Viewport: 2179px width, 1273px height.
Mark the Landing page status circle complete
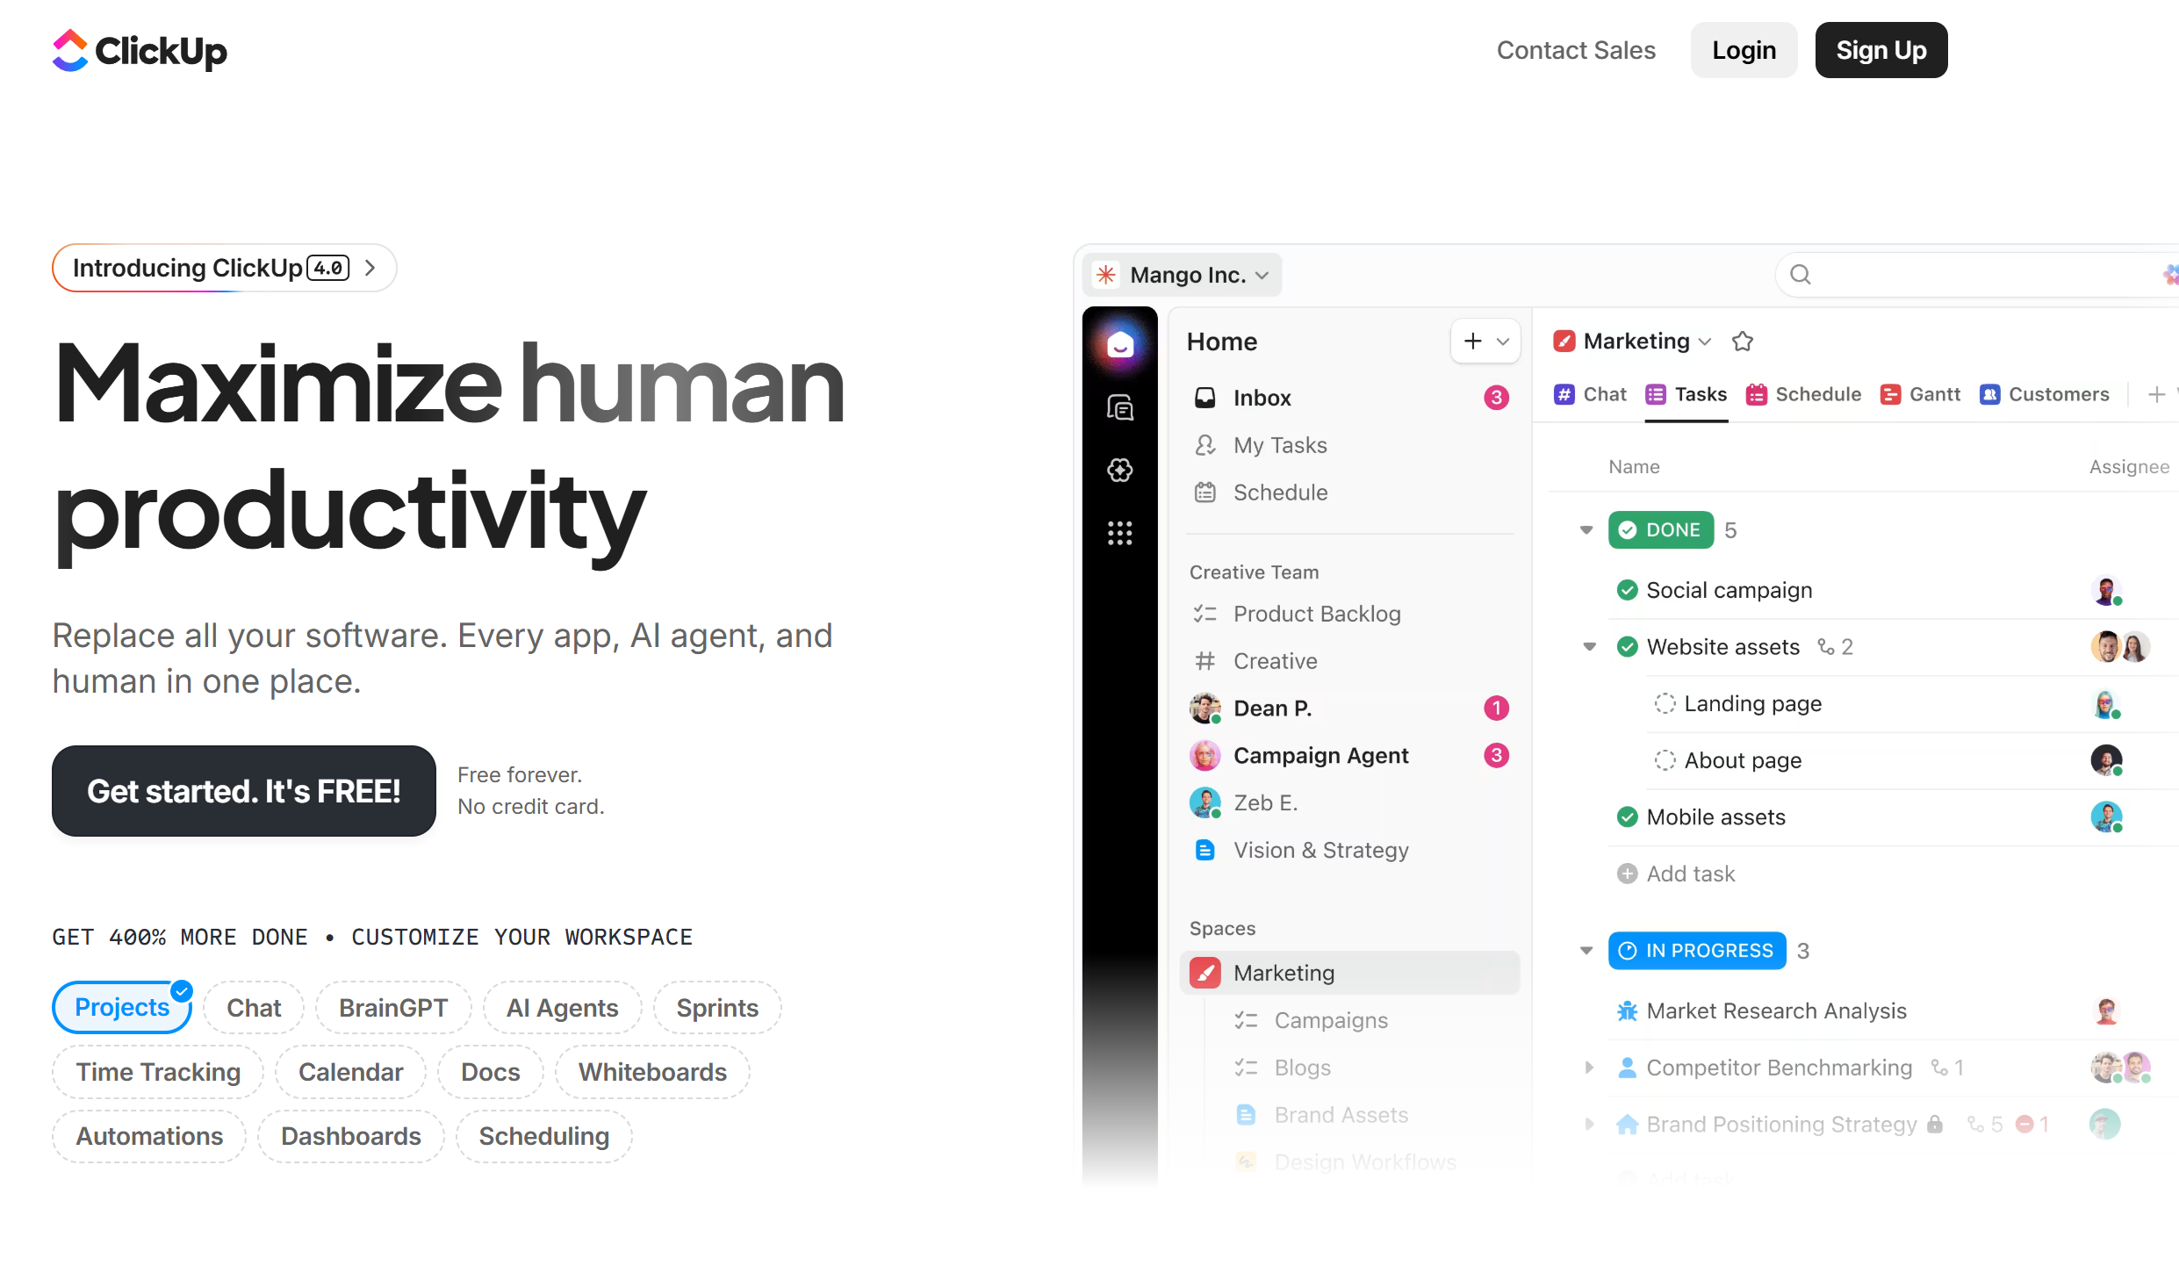click(x=1665, y=703)
